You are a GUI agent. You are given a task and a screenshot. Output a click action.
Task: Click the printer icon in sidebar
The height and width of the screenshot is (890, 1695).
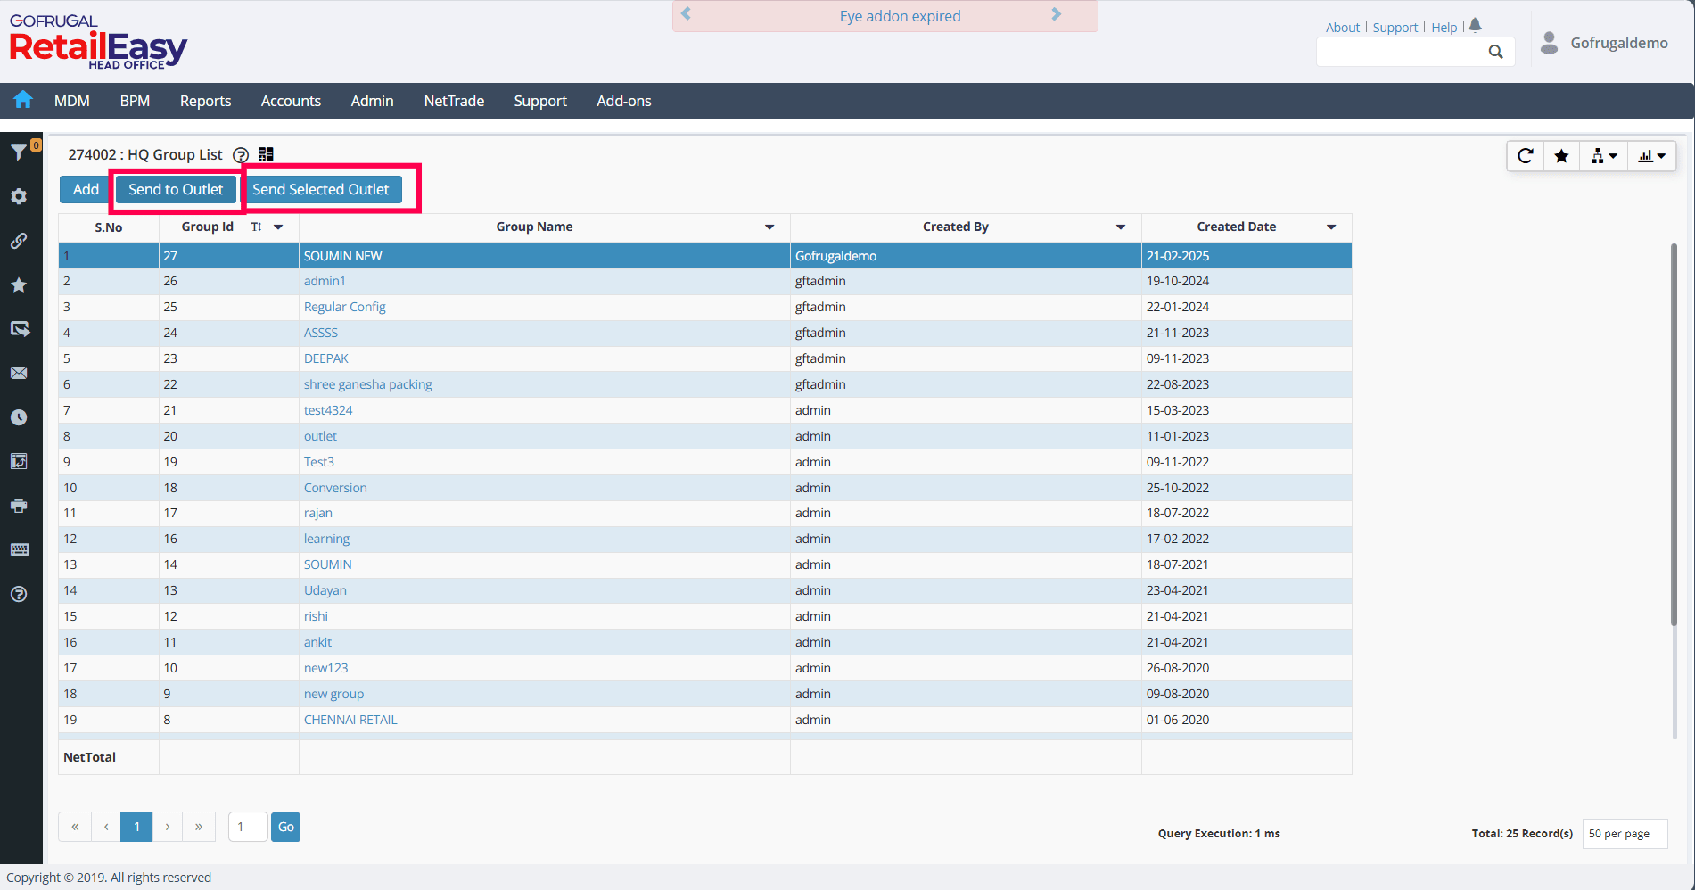pos(19,506)
